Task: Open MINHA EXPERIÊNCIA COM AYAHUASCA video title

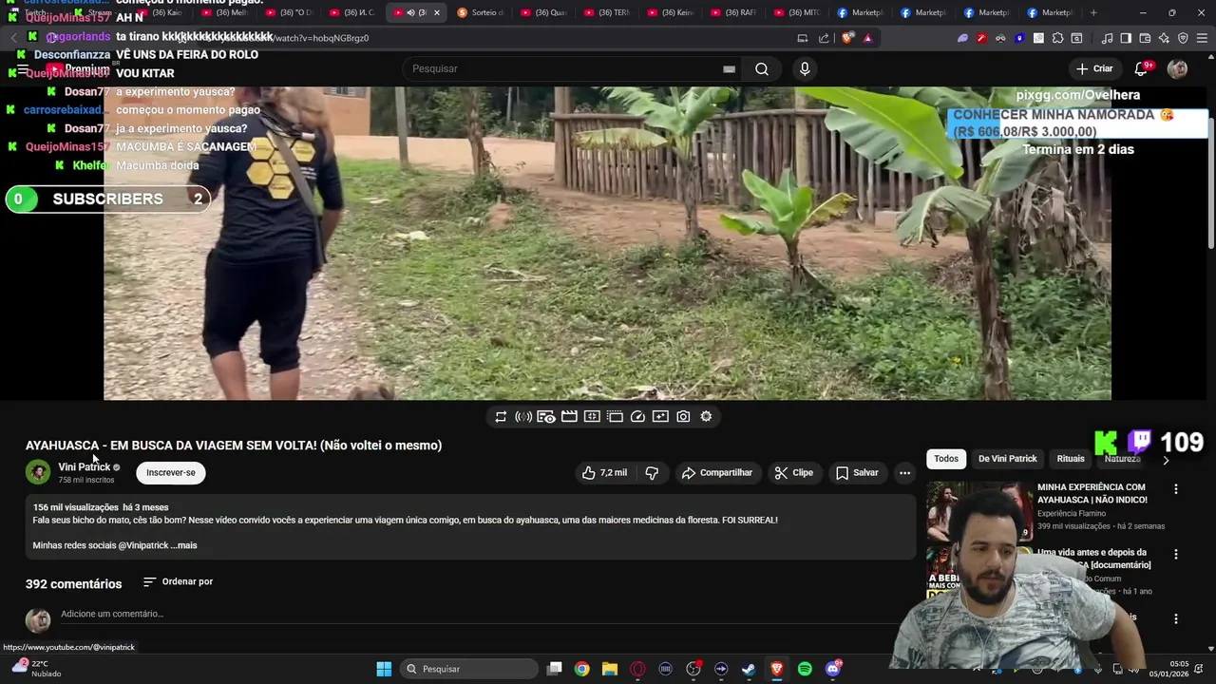Action: [x=1092, y=493]
